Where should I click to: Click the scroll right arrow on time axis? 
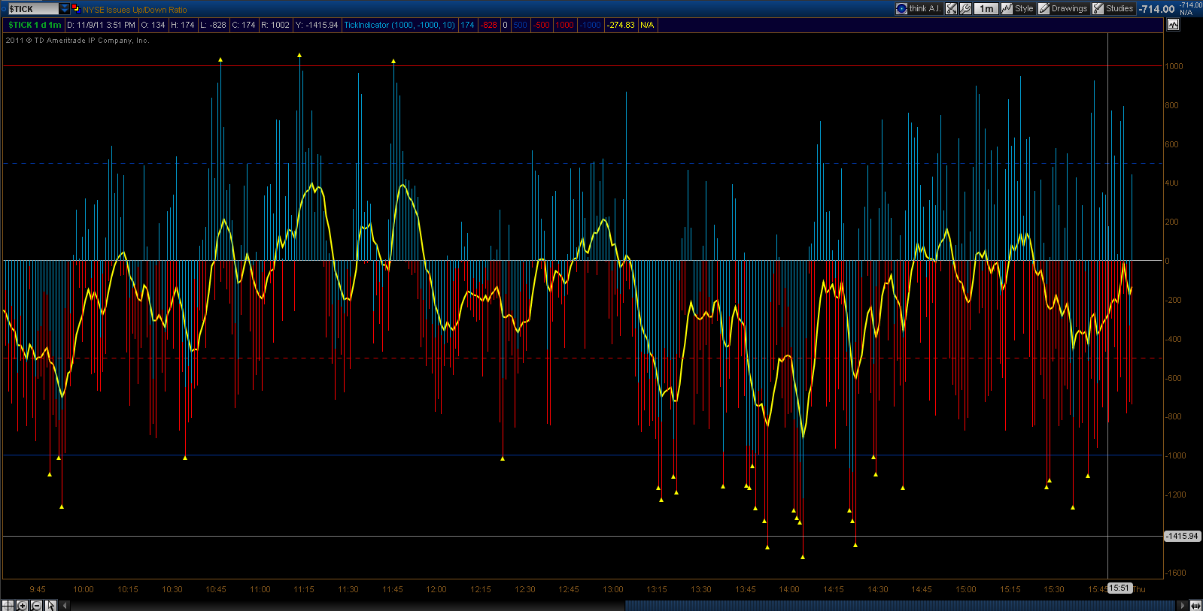pyautogui.click(x=1183, y=605)
